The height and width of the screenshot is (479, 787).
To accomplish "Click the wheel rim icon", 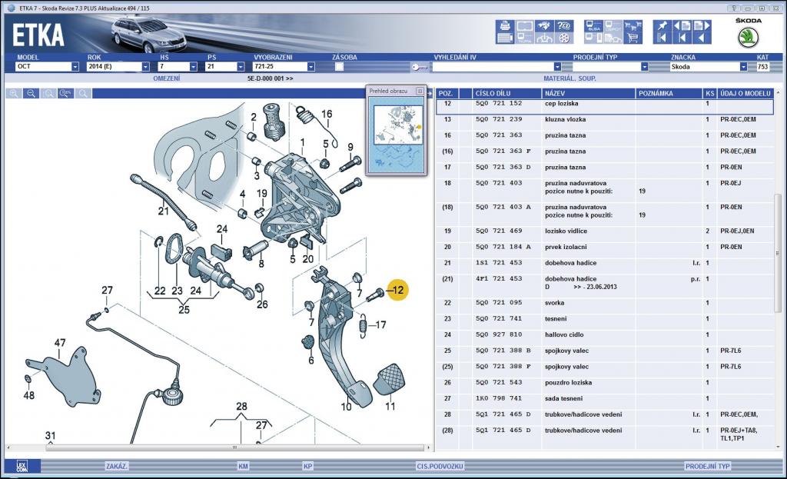I will (564, 38).
